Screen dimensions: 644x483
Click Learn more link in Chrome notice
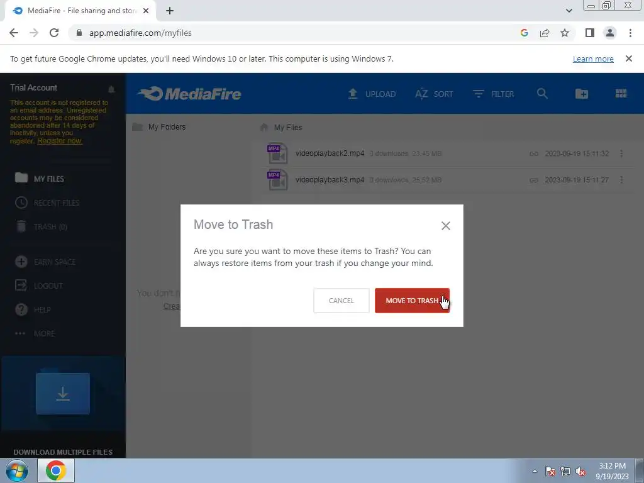click(x=593, y=58)
